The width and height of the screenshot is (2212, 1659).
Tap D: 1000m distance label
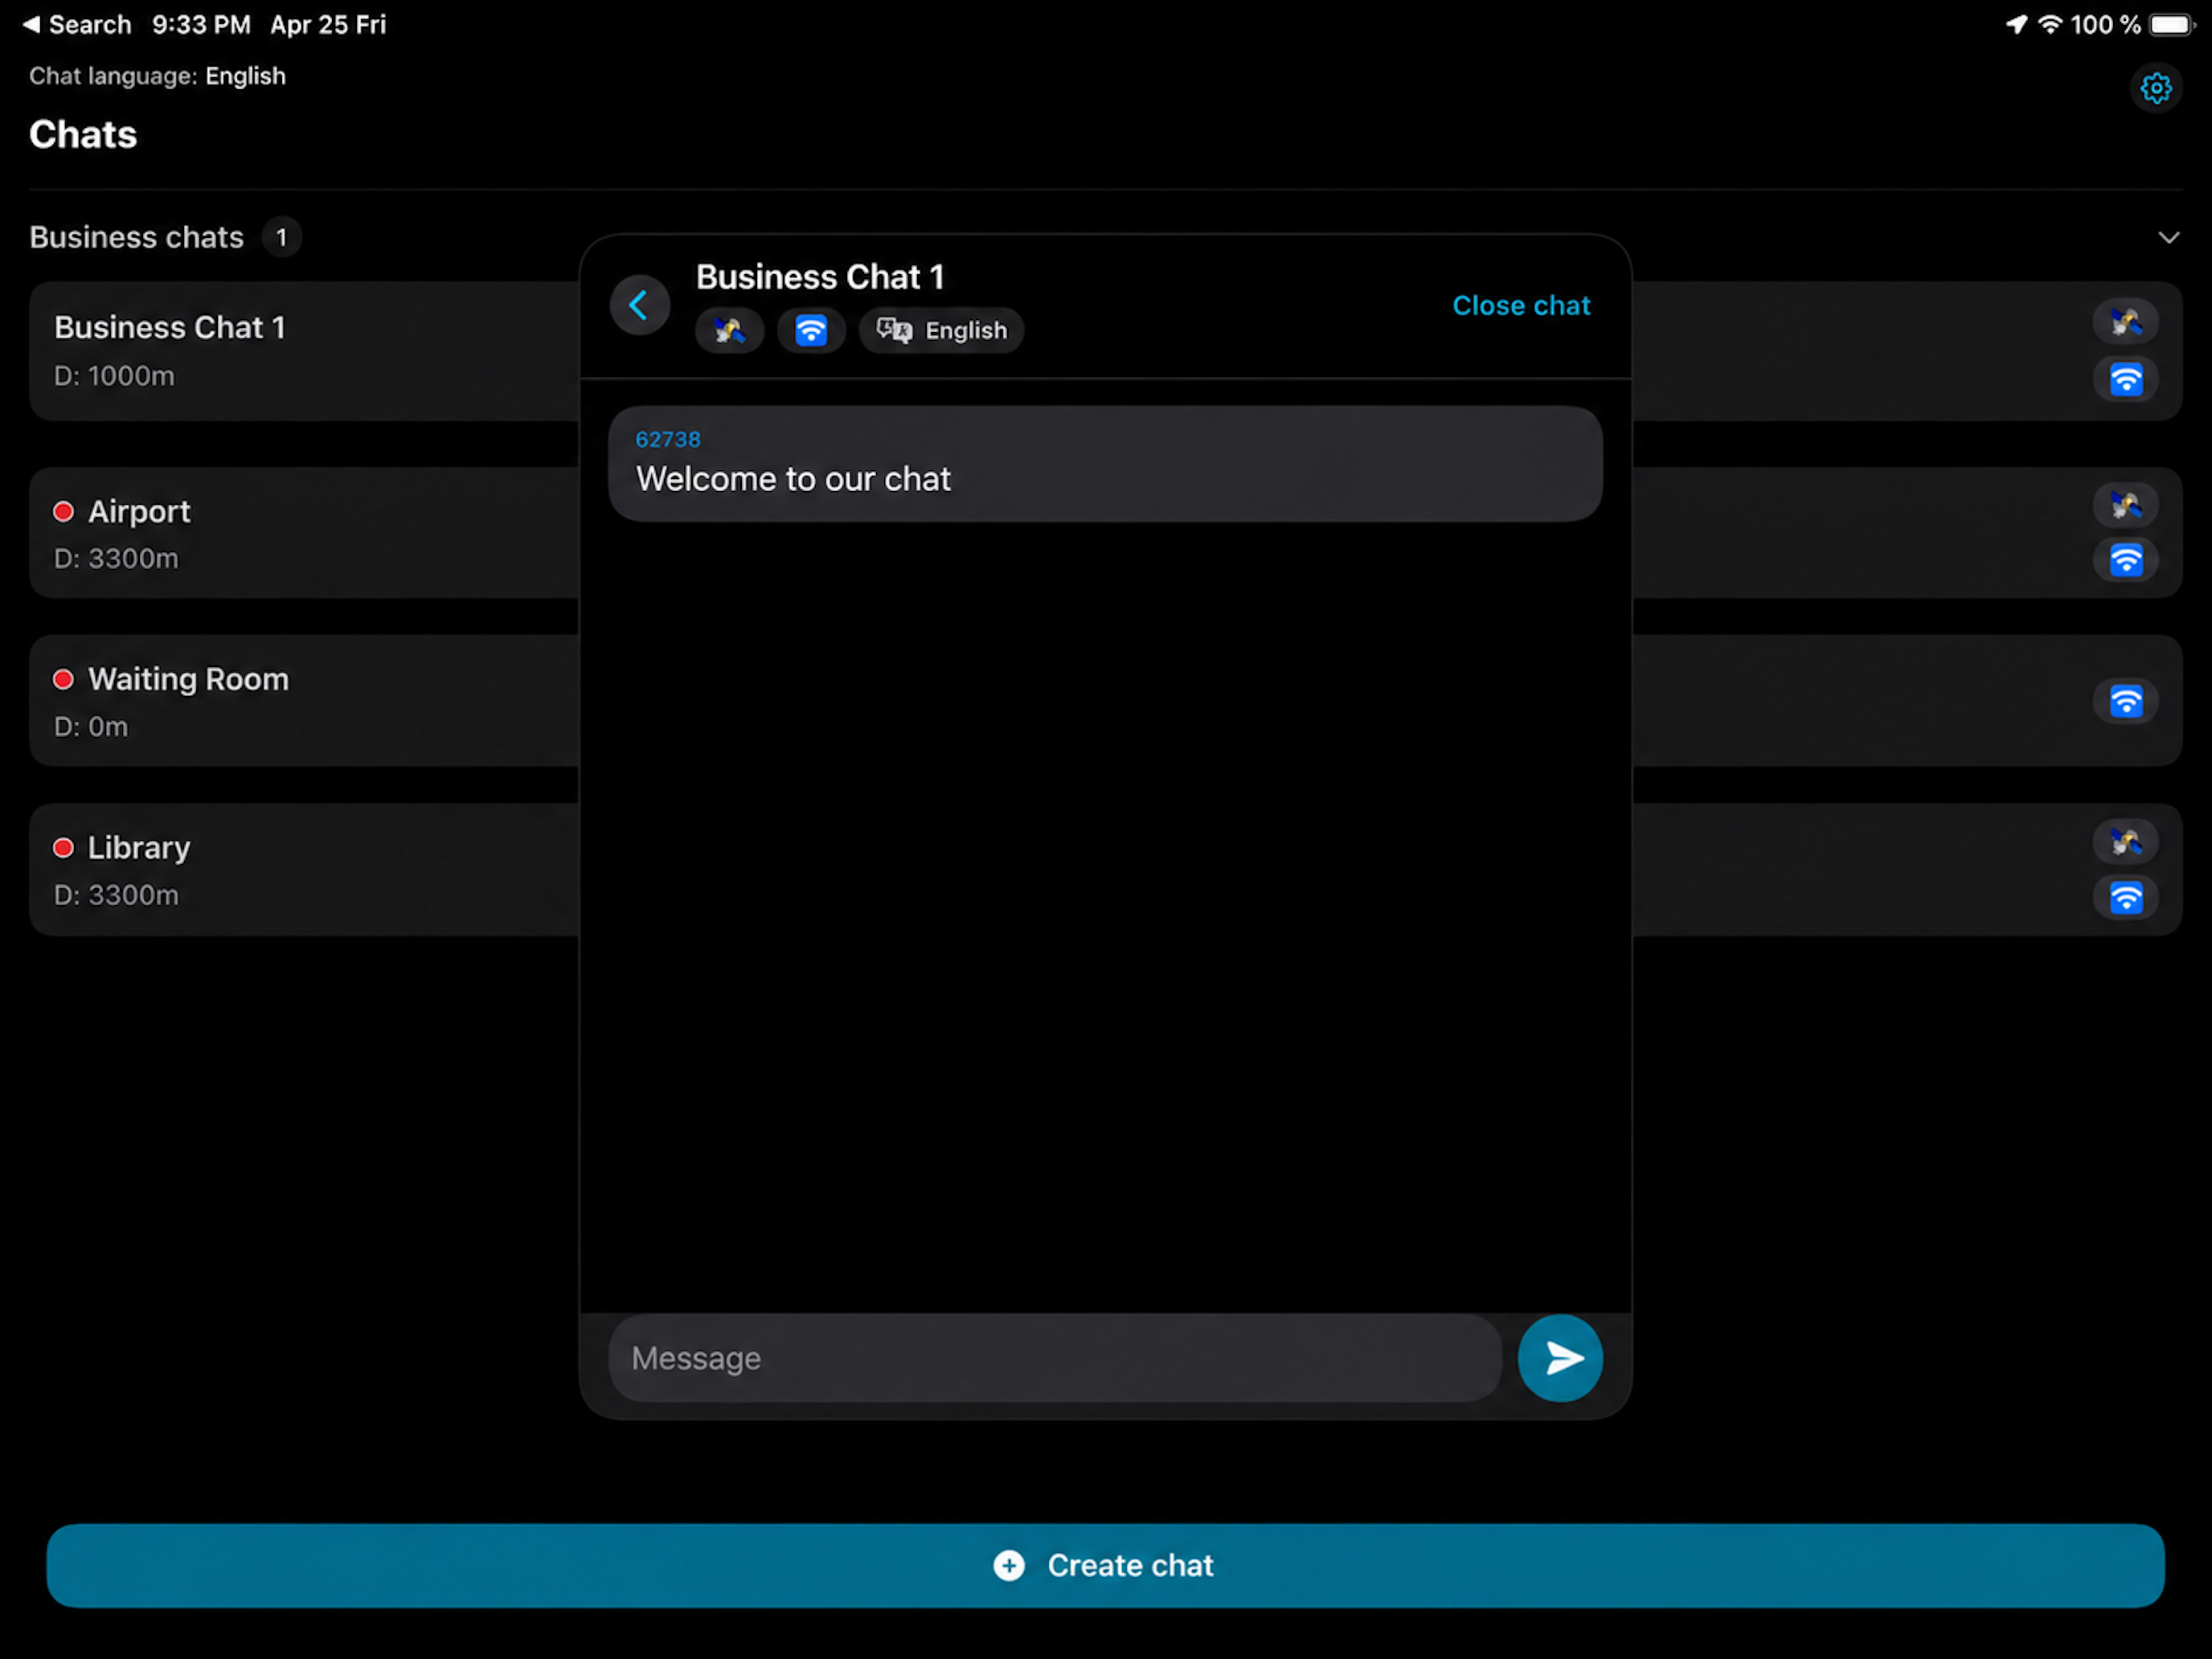tap(114, 376)
